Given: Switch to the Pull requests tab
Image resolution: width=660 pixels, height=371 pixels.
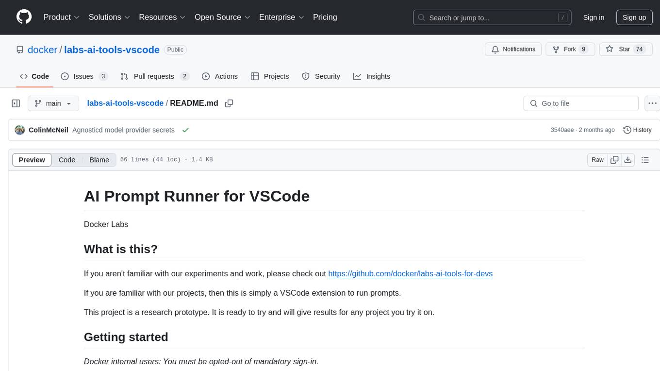Looking at the screenshot, I should [155, 76].
